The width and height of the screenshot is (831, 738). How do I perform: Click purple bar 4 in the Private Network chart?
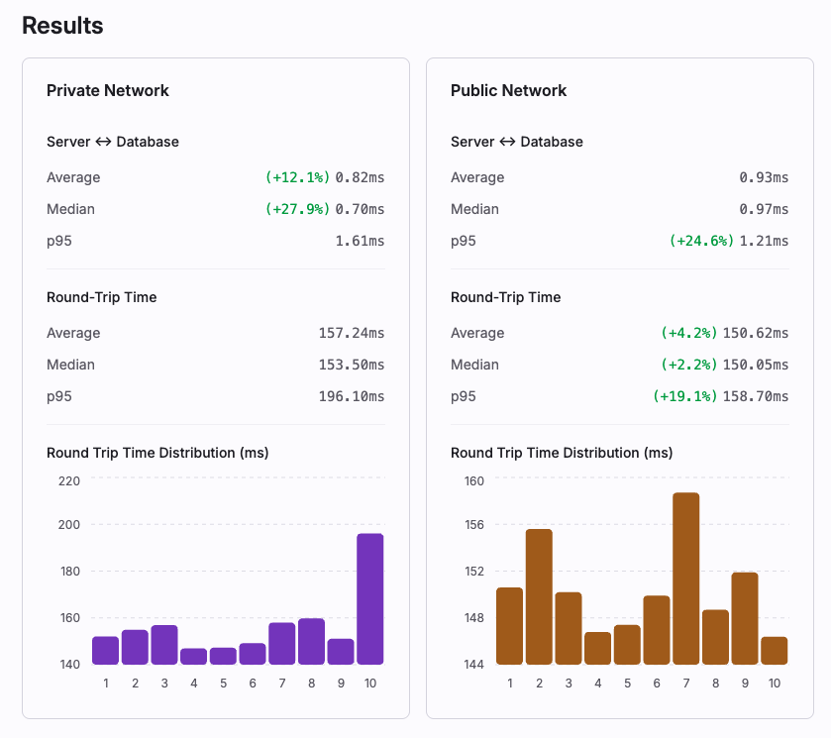[193, 657]
